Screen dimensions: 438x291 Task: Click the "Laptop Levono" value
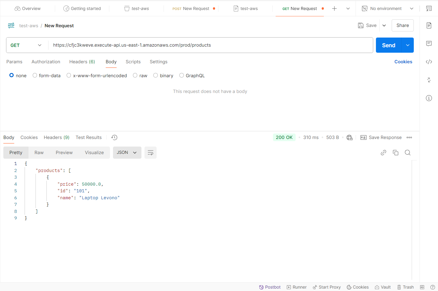(x=99, y=198)
